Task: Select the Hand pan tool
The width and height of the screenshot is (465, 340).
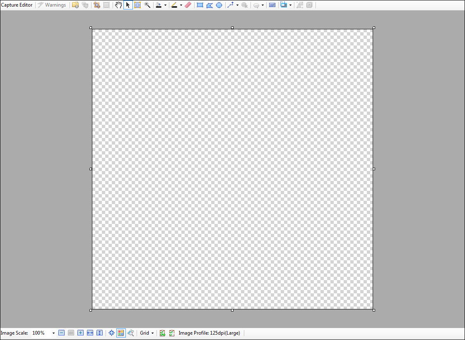Action: 118,5
